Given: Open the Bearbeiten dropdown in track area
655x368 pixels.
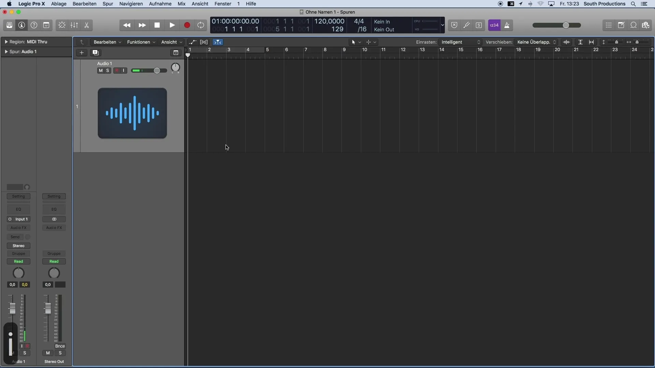Looking at the screenshot, I should 107,42.
